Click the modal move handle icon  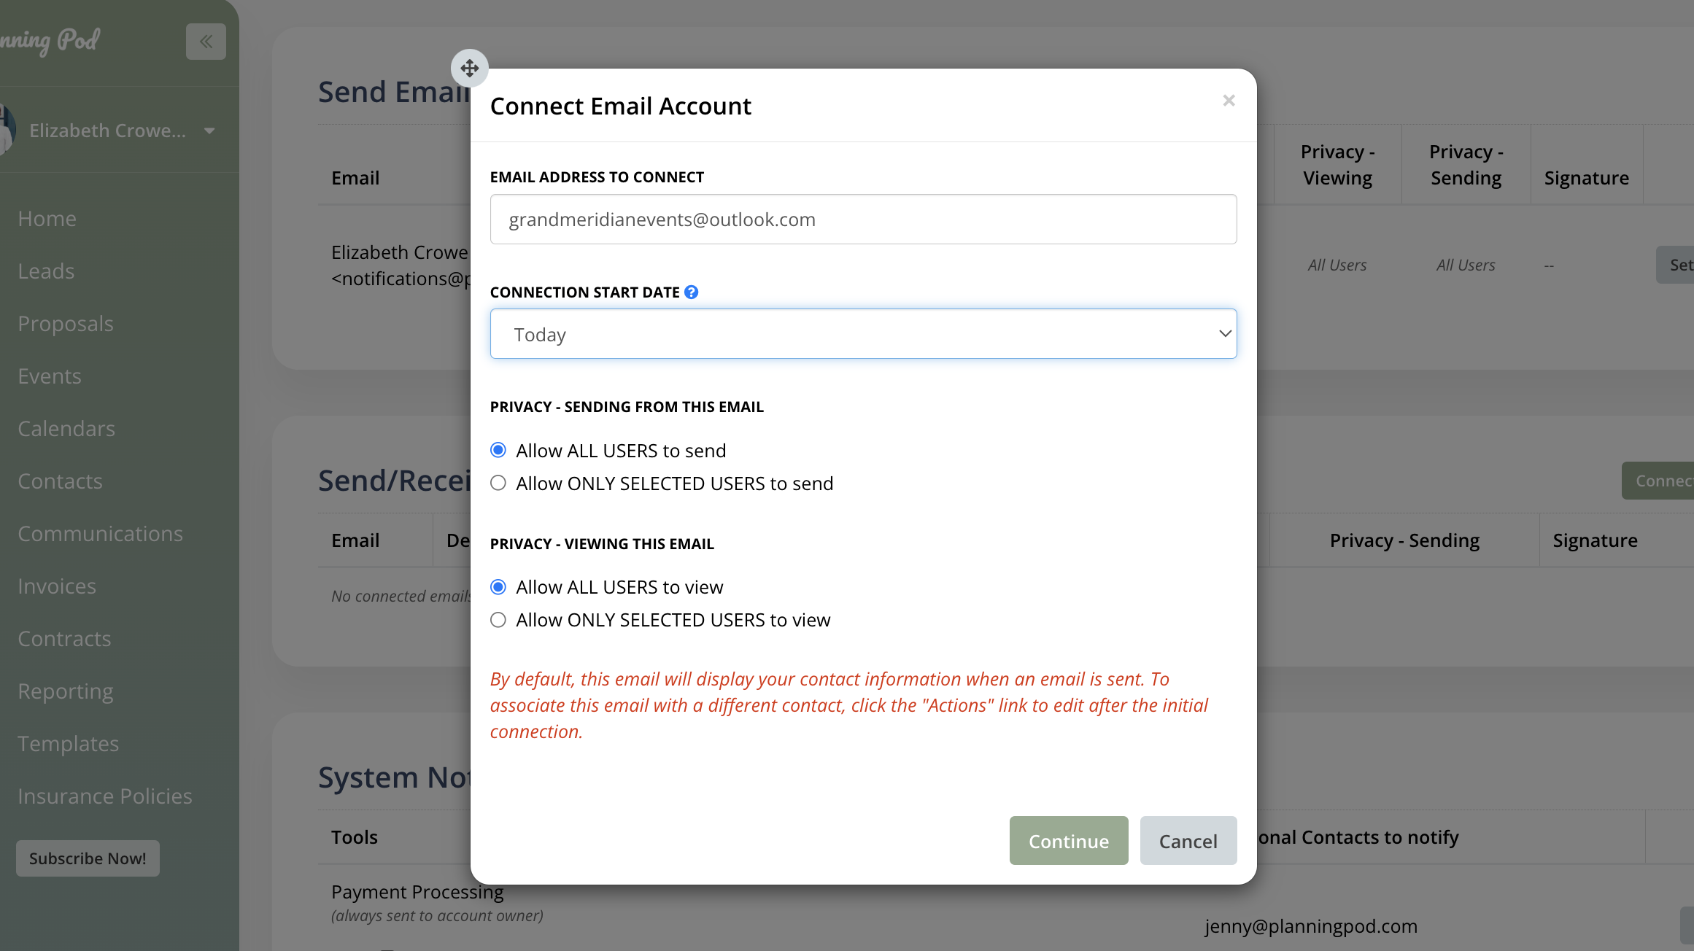click(x=469, y=68)
